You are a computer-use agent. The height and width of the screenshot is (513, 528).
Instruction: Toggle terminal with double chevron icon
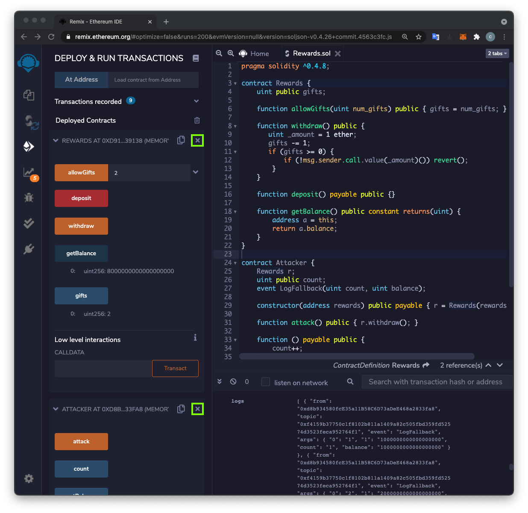[220, 381]
